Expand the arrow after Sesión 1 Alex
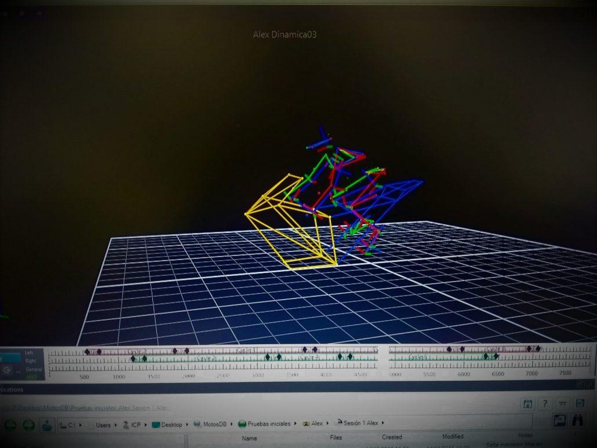This screenshot has width=597, height=448. tap(383, 423)
